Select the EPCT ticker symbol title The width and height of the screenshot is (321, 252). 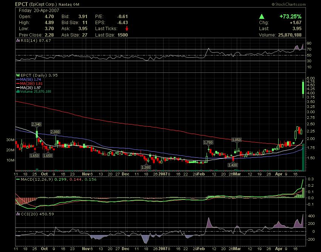(x=22, y=4)
